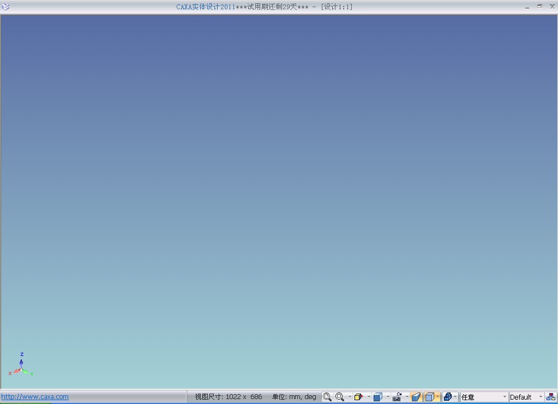Minimize the CAXA window
Viewport: 558px width, 404px height.
(527, 7)
